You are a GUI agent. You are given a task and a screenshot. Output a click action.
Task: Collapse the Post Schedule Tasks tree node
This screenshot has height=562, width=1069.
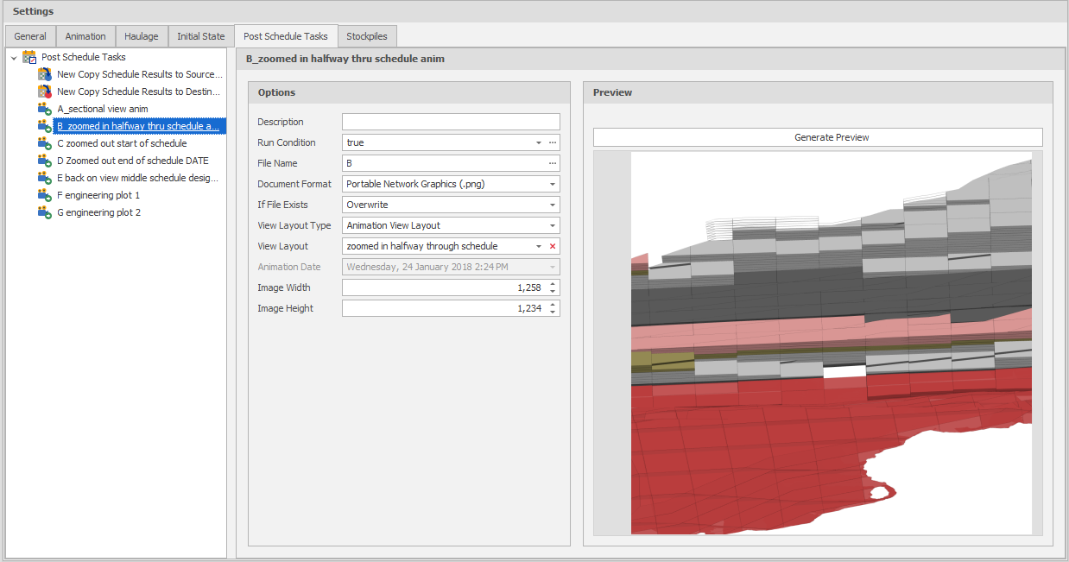[x=14, y=58]
